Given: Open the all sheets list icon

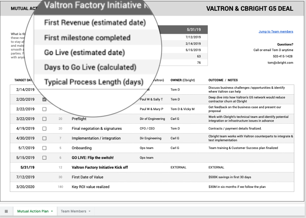Looking at the screenshot, I should [6, 211].
